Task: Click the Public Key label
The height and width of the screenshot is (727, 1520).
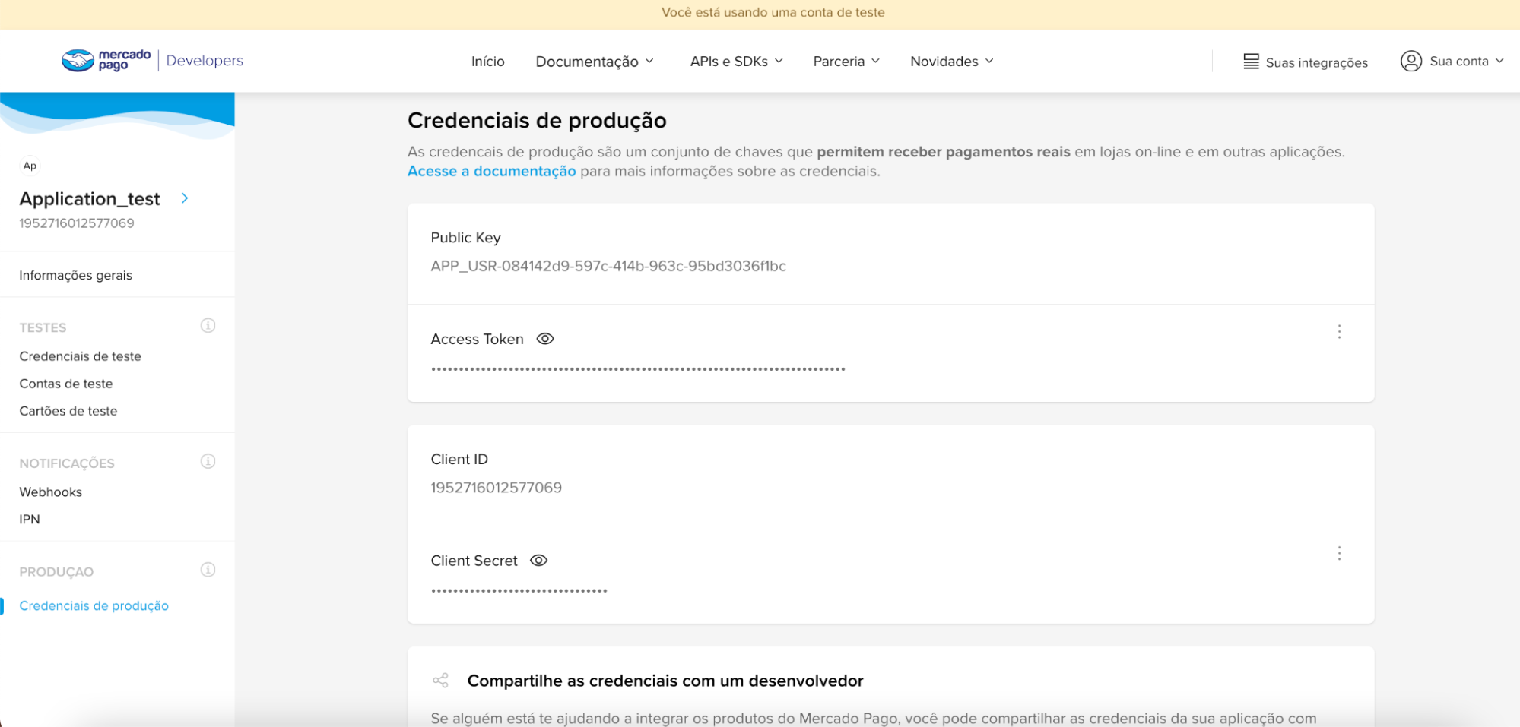Action: (x=465, y=237)
